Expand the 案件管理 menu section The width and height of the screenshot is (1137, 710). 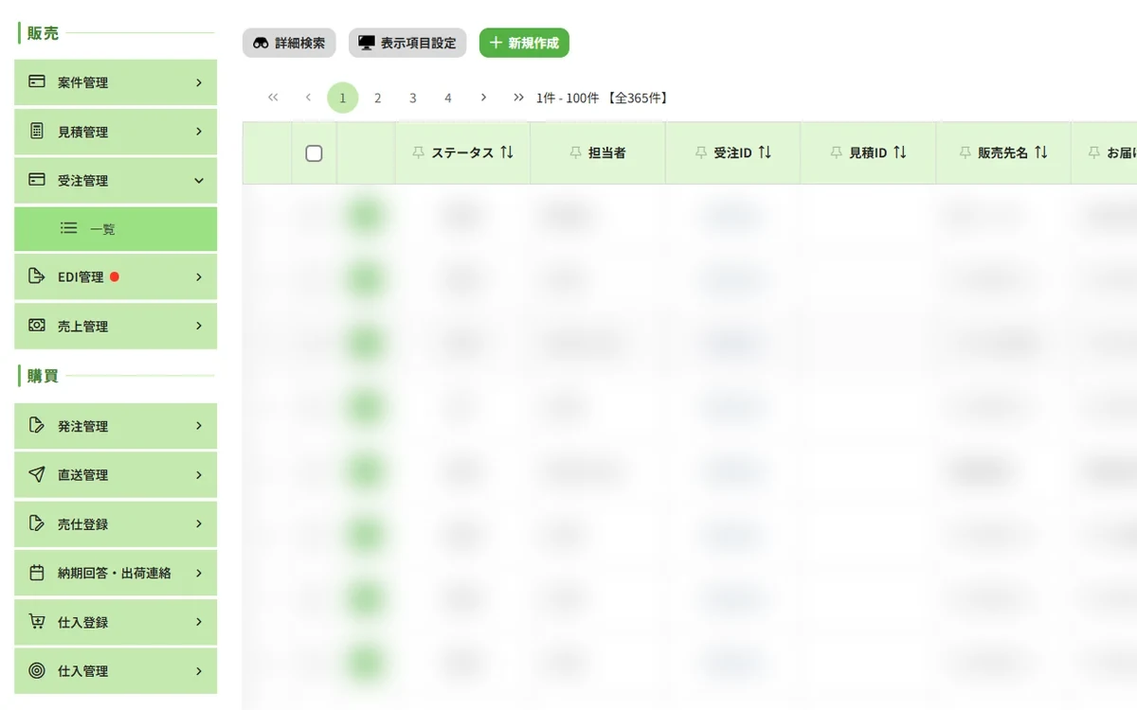[116, 82]
